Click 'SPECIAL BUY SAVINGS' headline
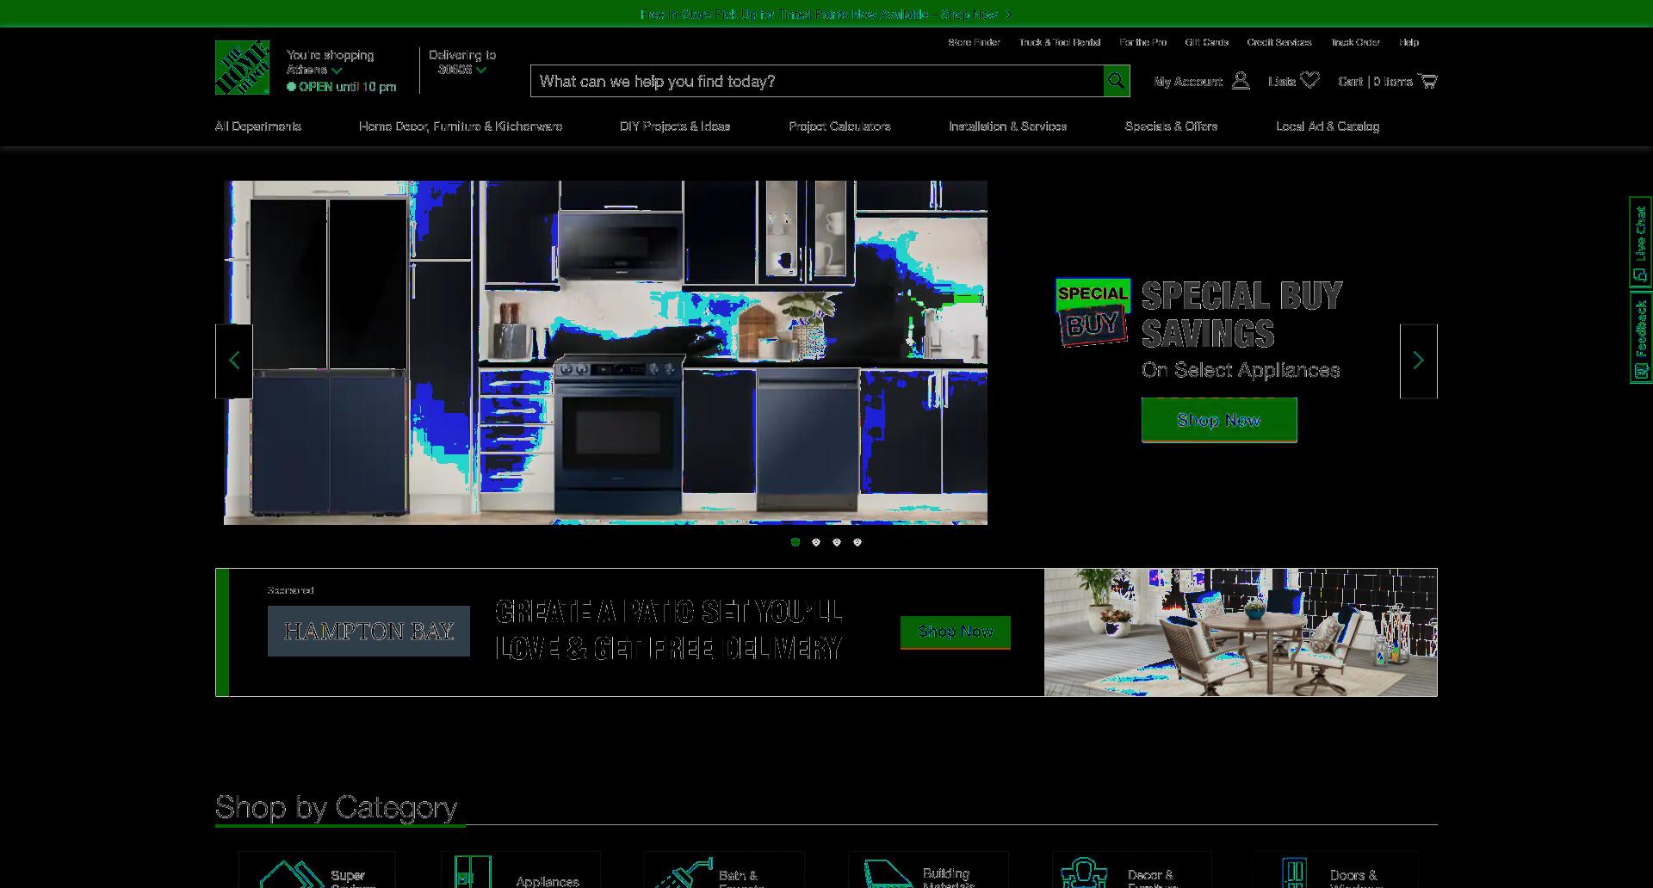This screenshot has width=1653, height=888. (x=1241, y=314)
